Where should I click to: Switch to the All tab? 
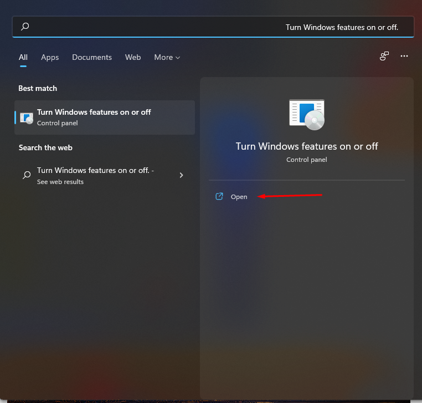pyautogui.click(x=23, y=58)
